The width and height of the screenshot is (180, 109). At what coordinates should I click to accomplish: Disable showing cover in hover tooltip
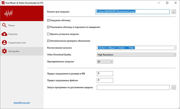point(48,27)
